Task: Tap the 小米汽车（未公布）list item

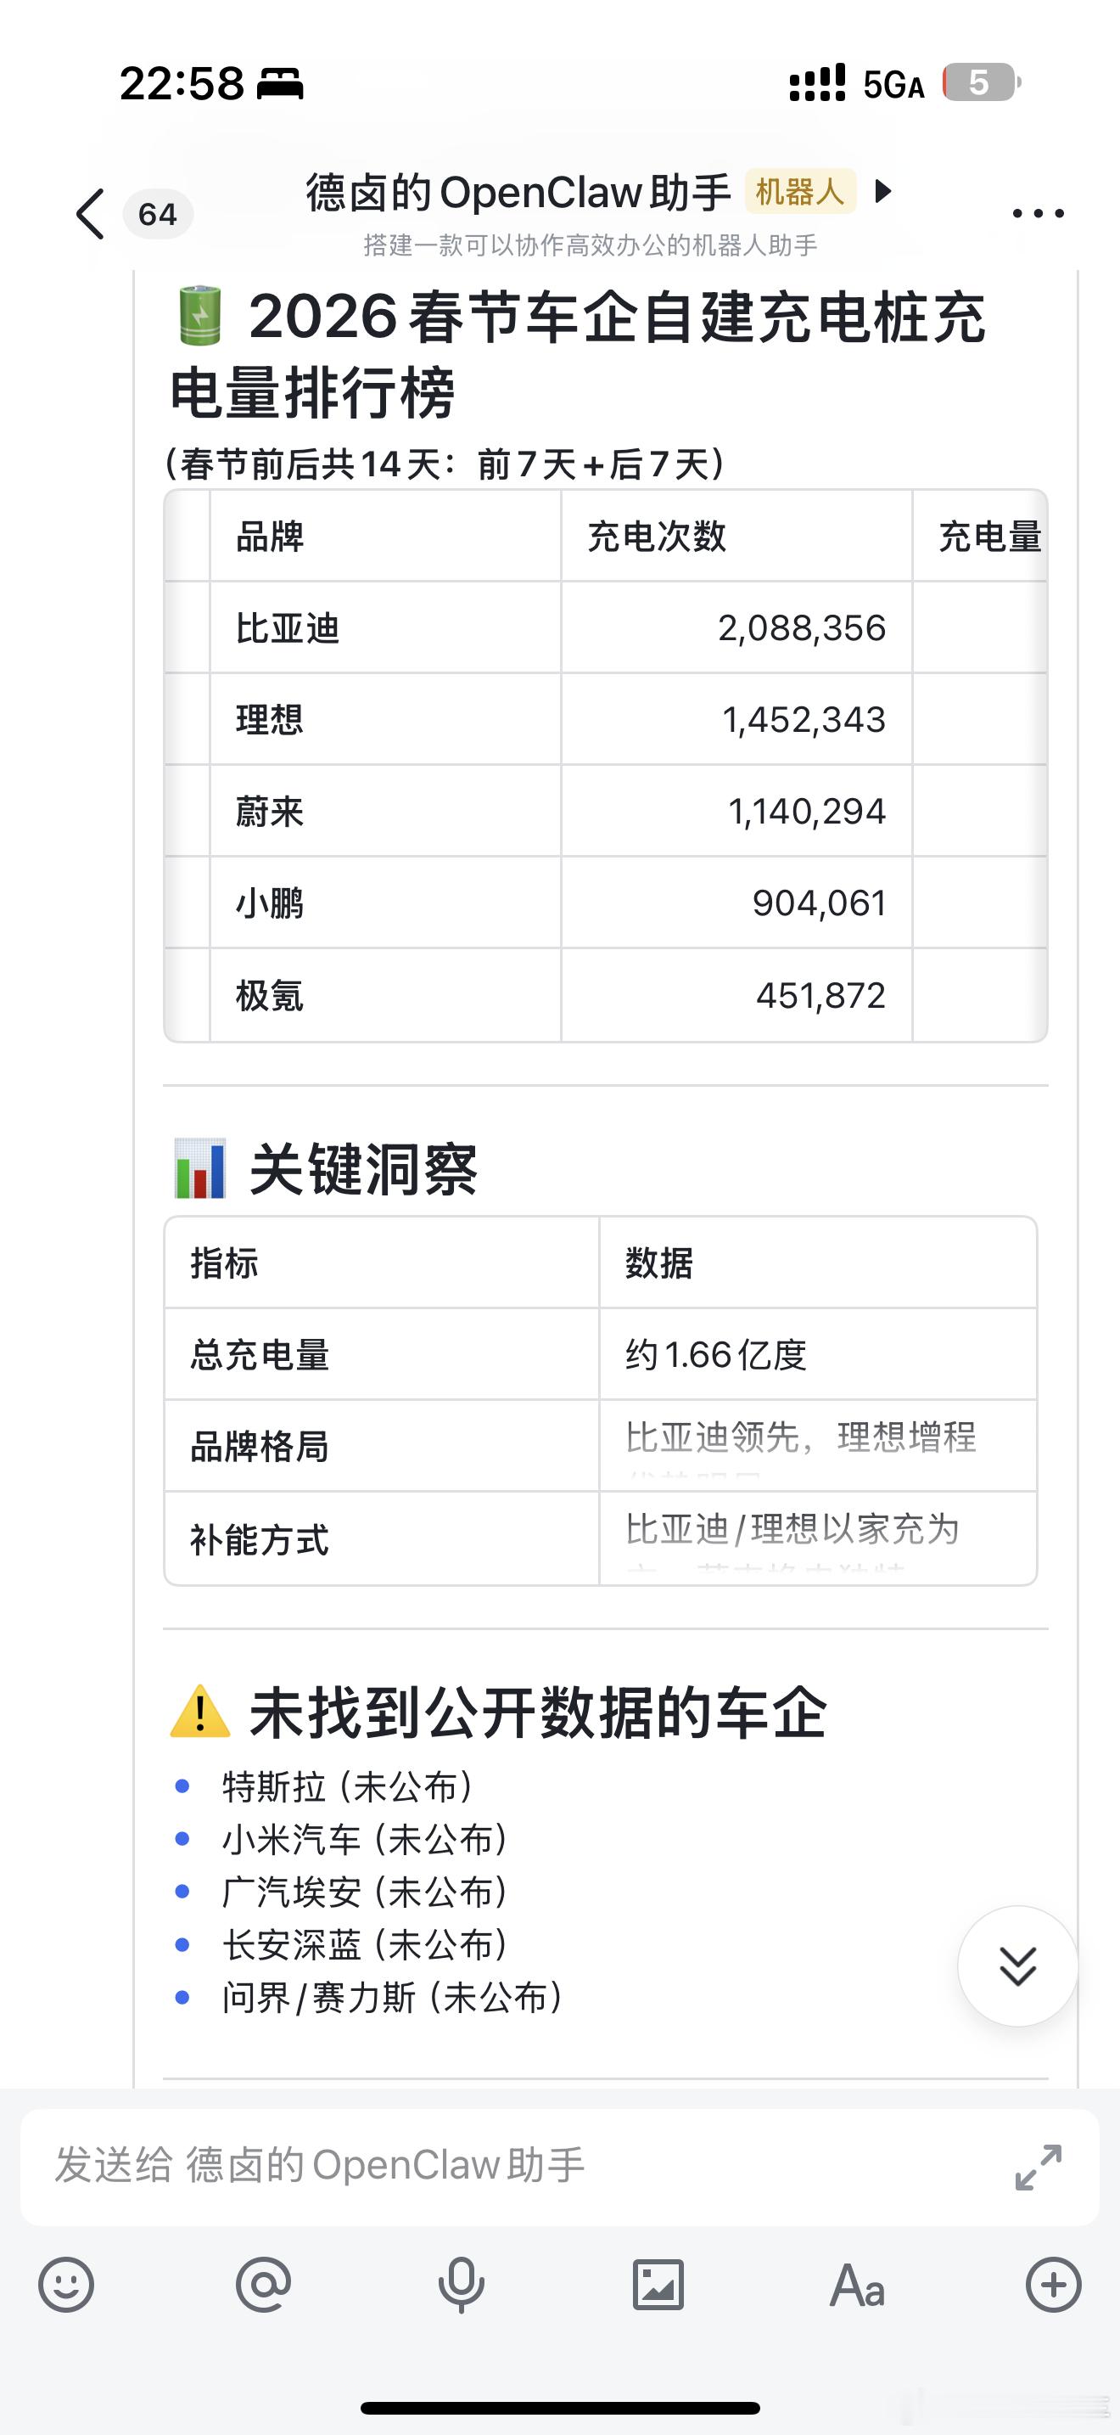Action: [x=366, y=1840]
